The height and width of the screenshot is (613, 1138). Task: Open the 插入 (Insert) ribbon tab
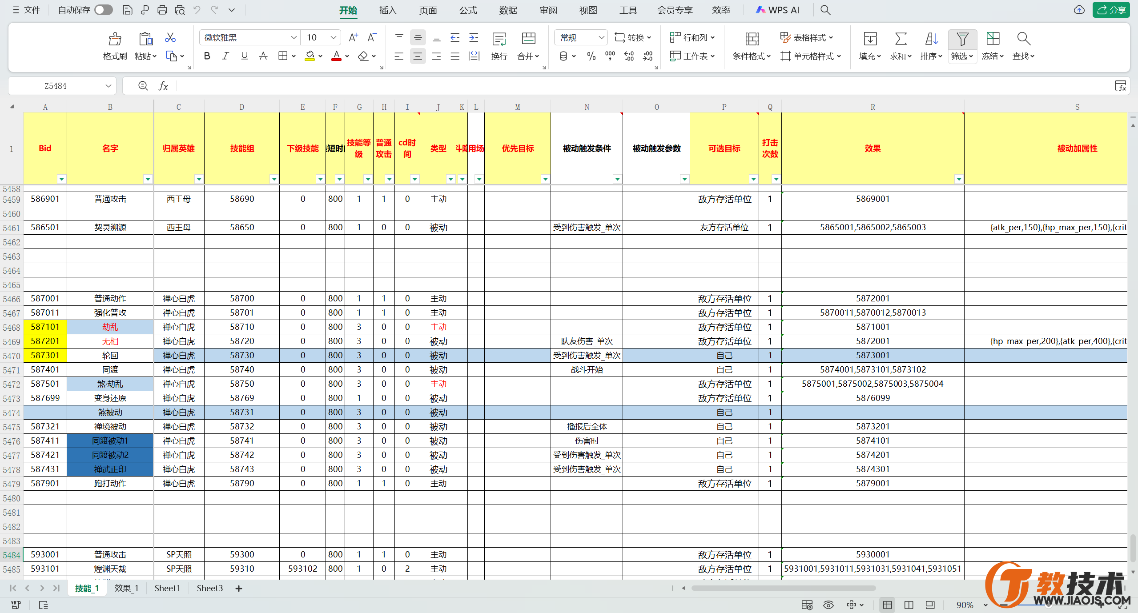tap(387, 10)
